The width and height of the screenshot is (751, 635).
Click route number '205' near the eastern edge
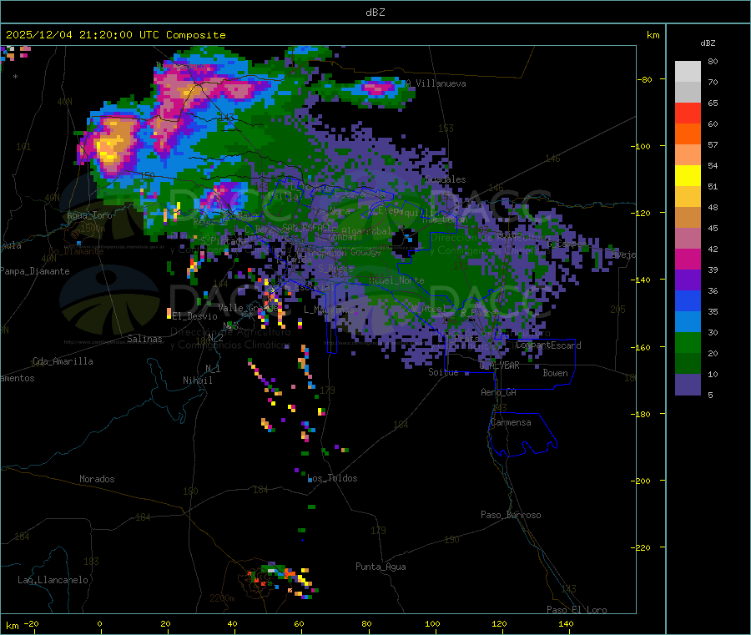click(617, 310)
